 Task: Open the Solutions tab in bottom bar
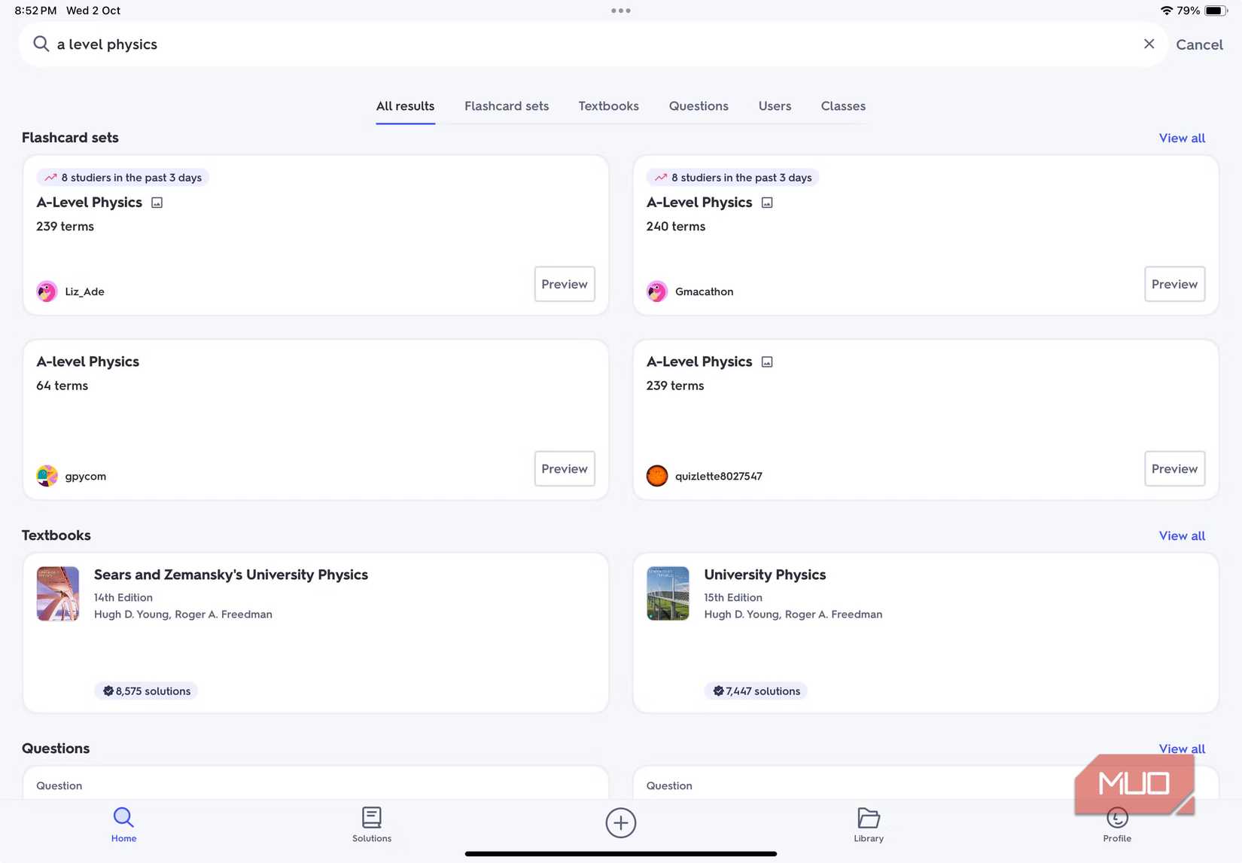point(372,825)
